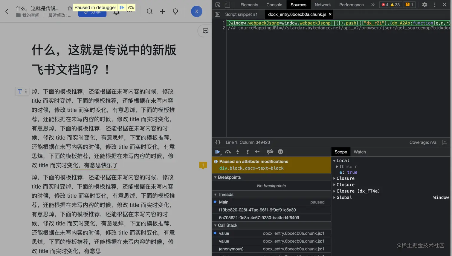Image resolution: width=452 pixels, height=256 pixels.
Task: Click the coverage details icon
Action: click(445, 142)
